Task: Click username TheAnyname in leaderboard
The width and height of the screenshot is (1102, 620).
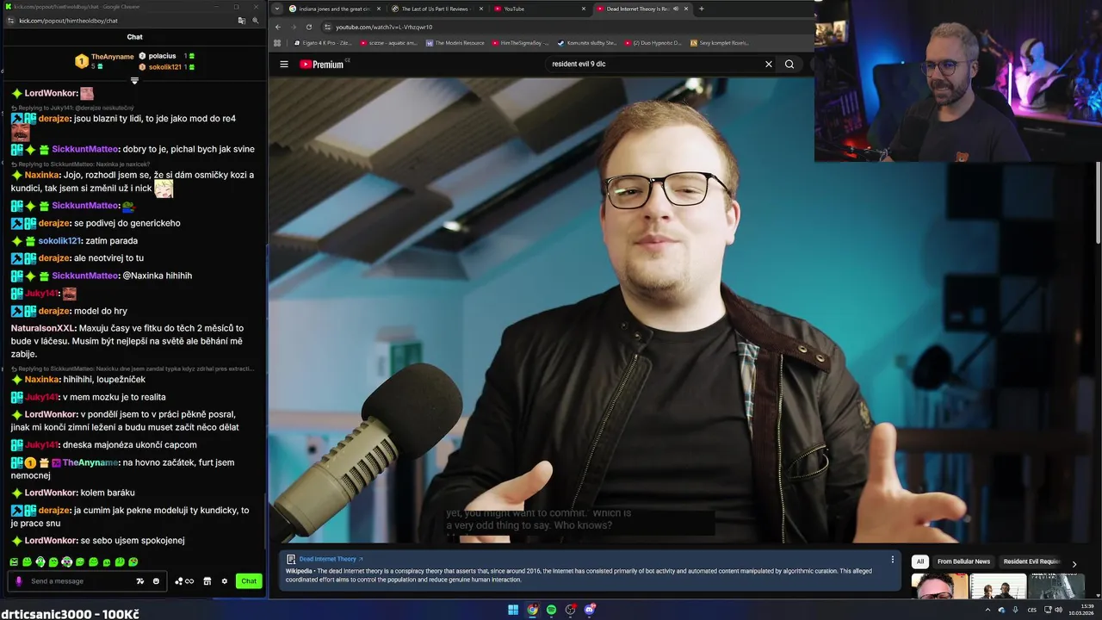Action: click(113, 57)
